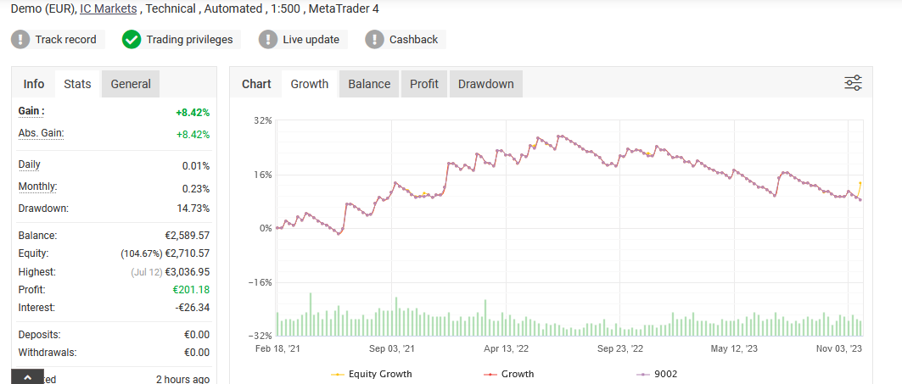Image resolution: width=902 pixels, height=384 pixels.
Task: Open chart settings sliders icon
Action: (853, 83)
